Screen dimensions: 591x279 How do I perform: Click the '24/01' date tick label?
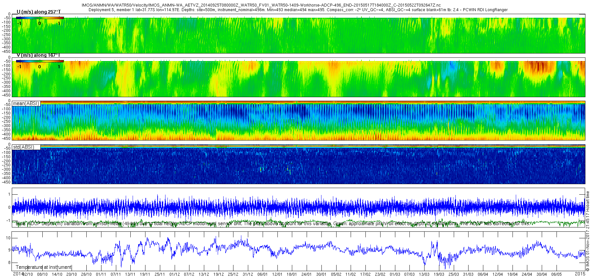coord(307,274)
